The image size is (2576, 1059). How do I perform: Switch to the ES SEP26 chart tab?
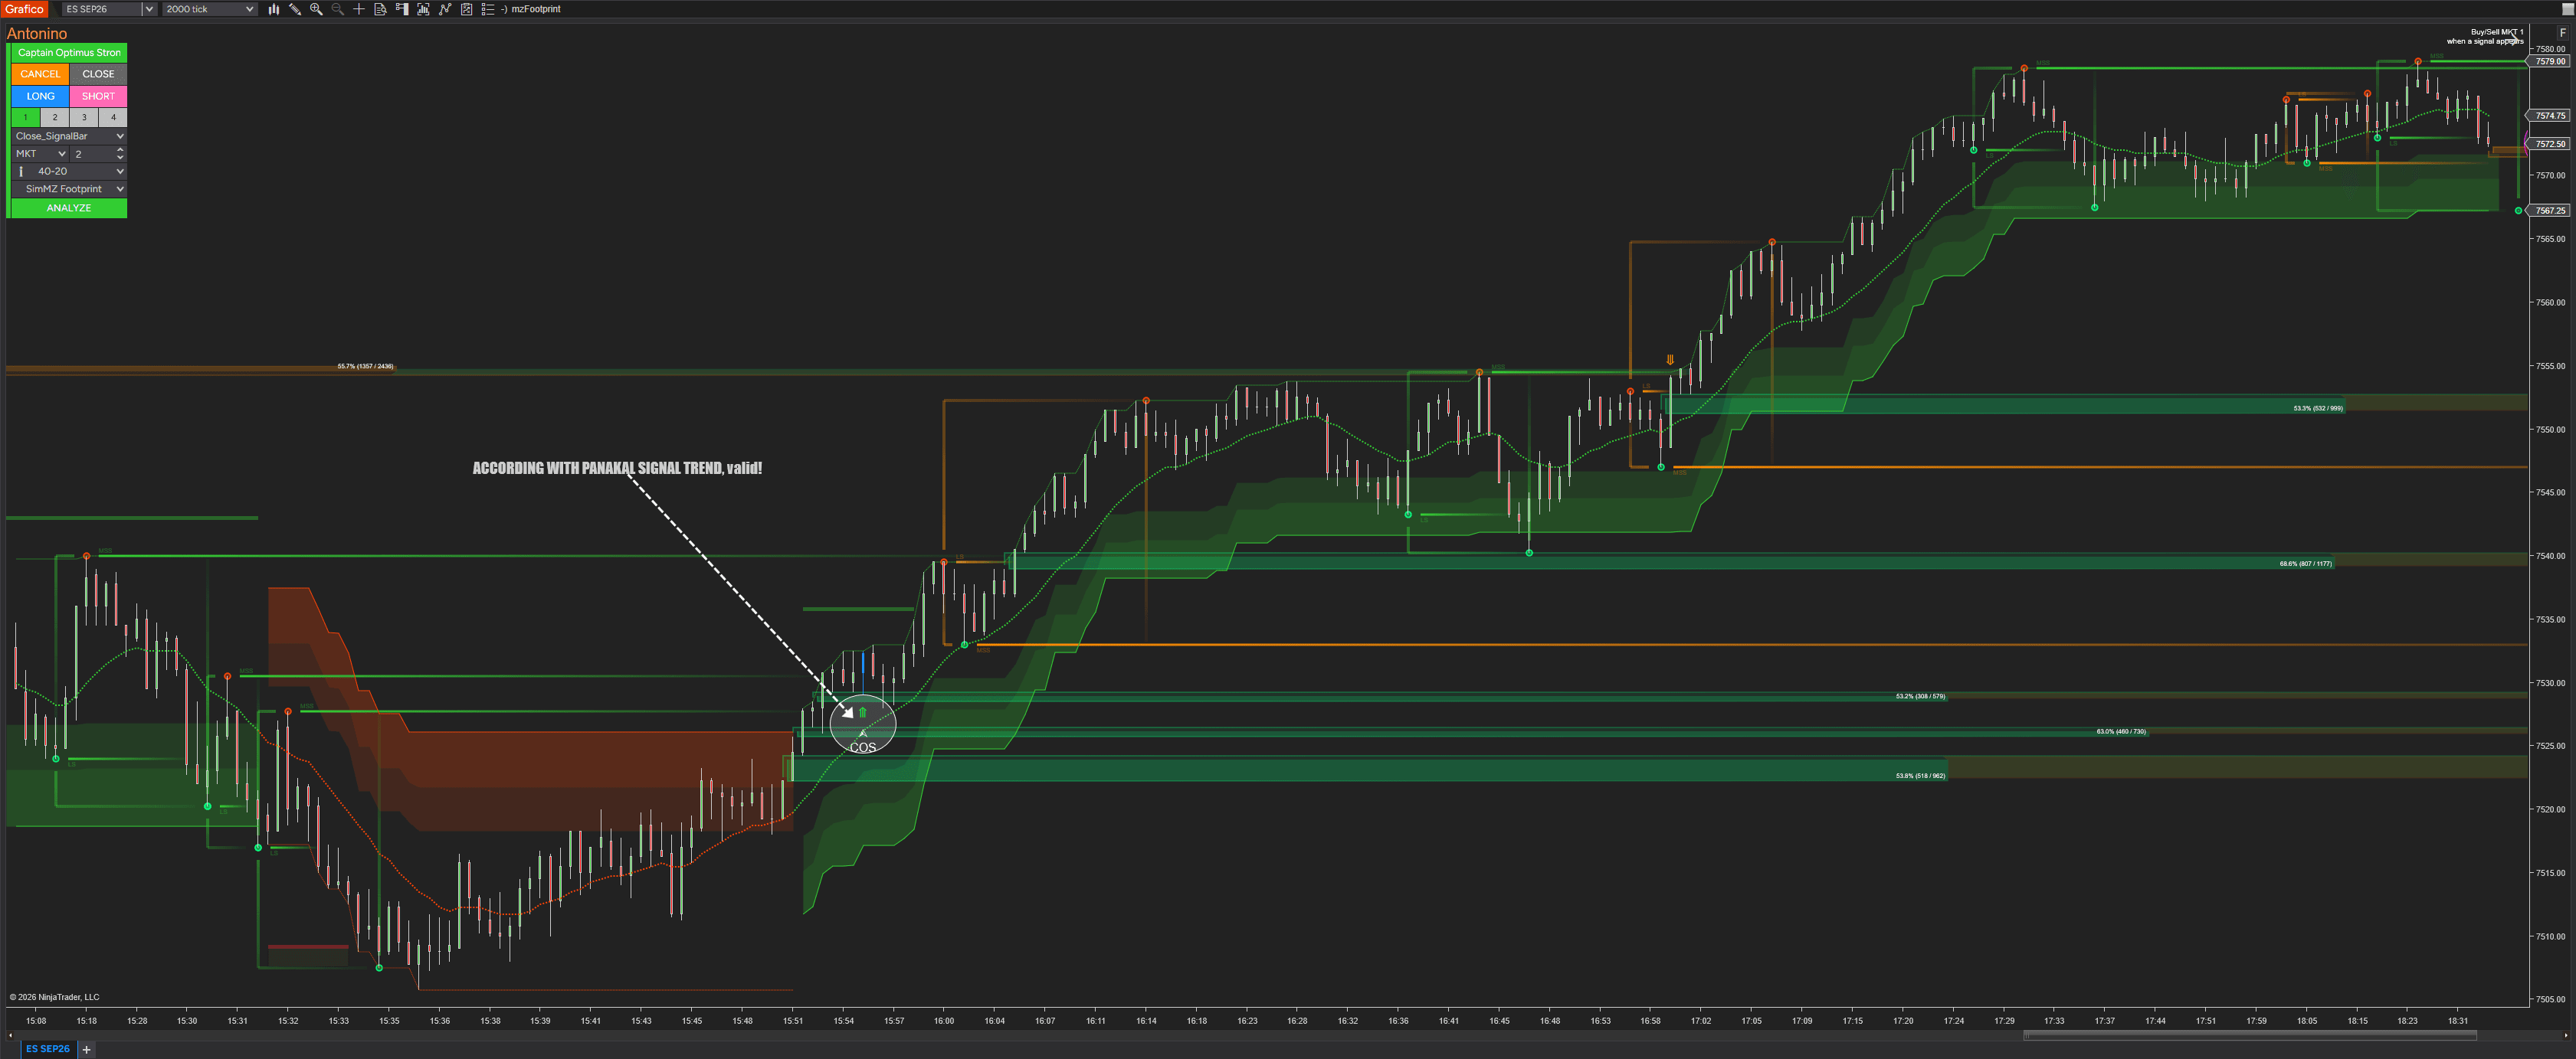click(x=47, y=1049)
